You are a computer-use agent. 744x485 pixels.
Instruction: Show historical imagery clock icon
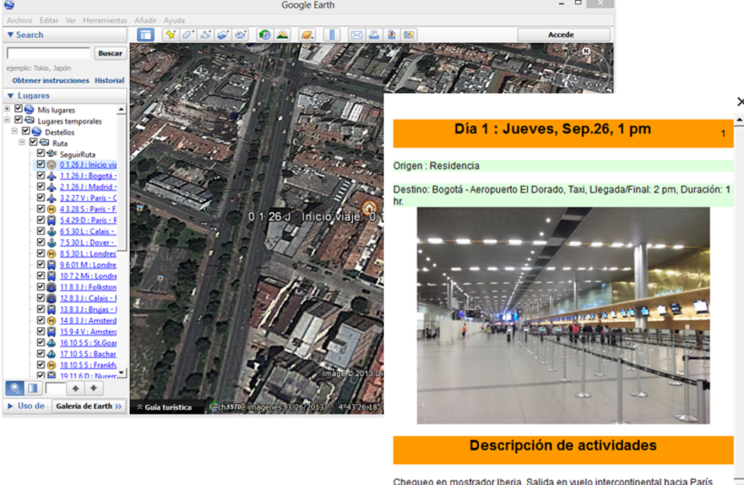pos(265,35)
